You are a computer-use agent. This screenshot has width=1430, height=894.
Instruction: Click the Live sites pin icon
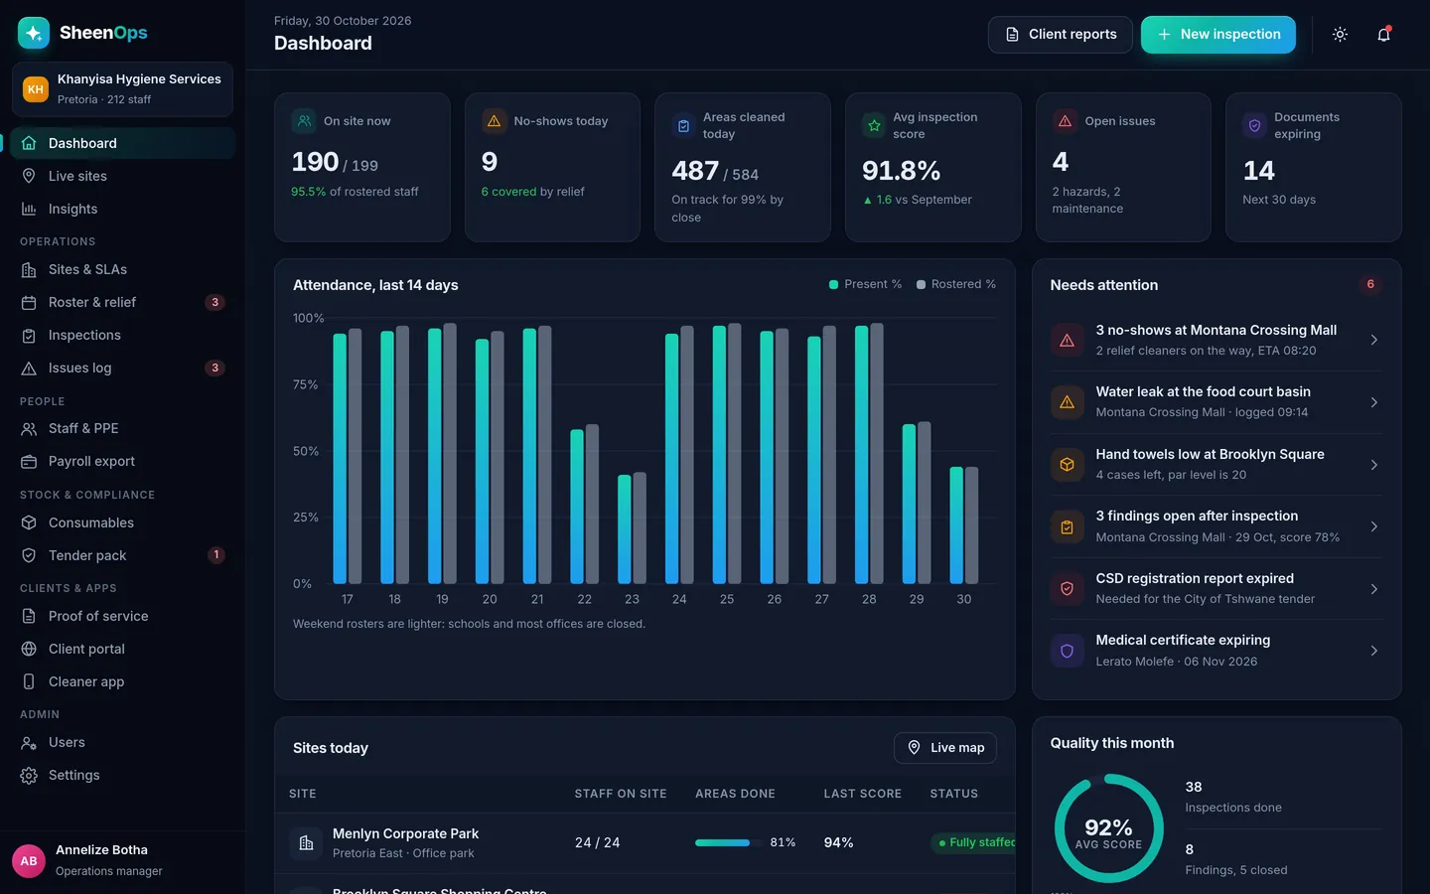29,176
